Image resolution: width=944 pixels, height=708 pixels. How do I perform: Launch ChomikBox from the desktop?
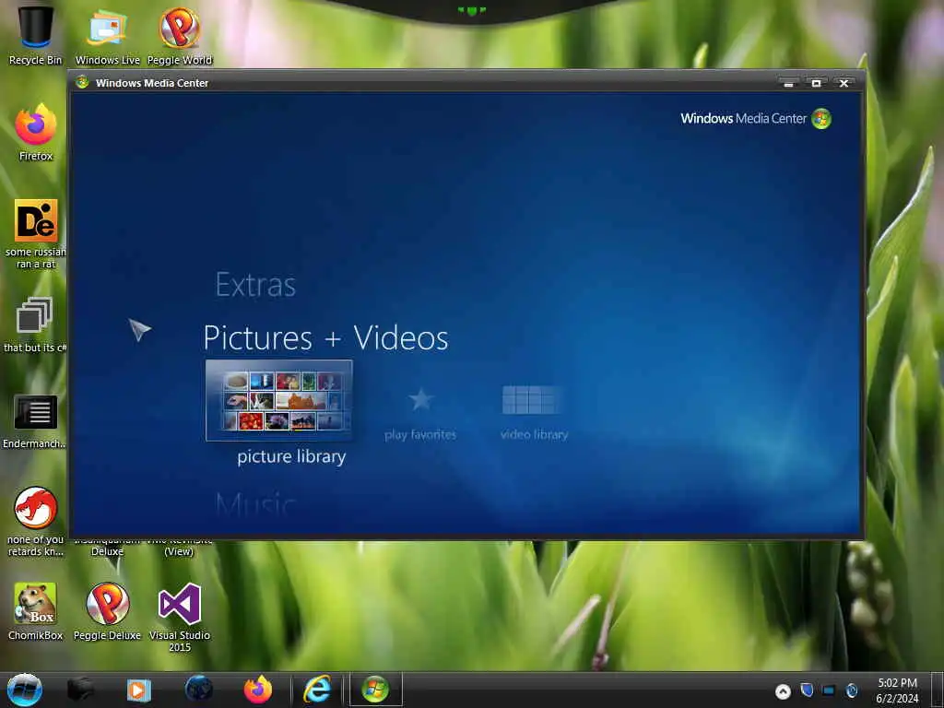pos(36,611)
